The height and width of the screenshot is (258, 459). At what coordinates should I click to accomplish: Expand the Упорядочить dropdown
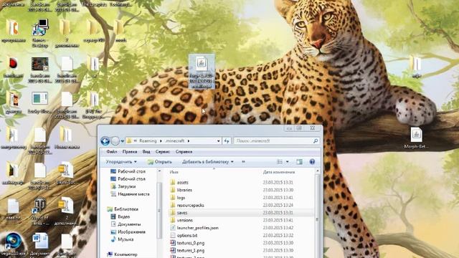tap(121, 162)
